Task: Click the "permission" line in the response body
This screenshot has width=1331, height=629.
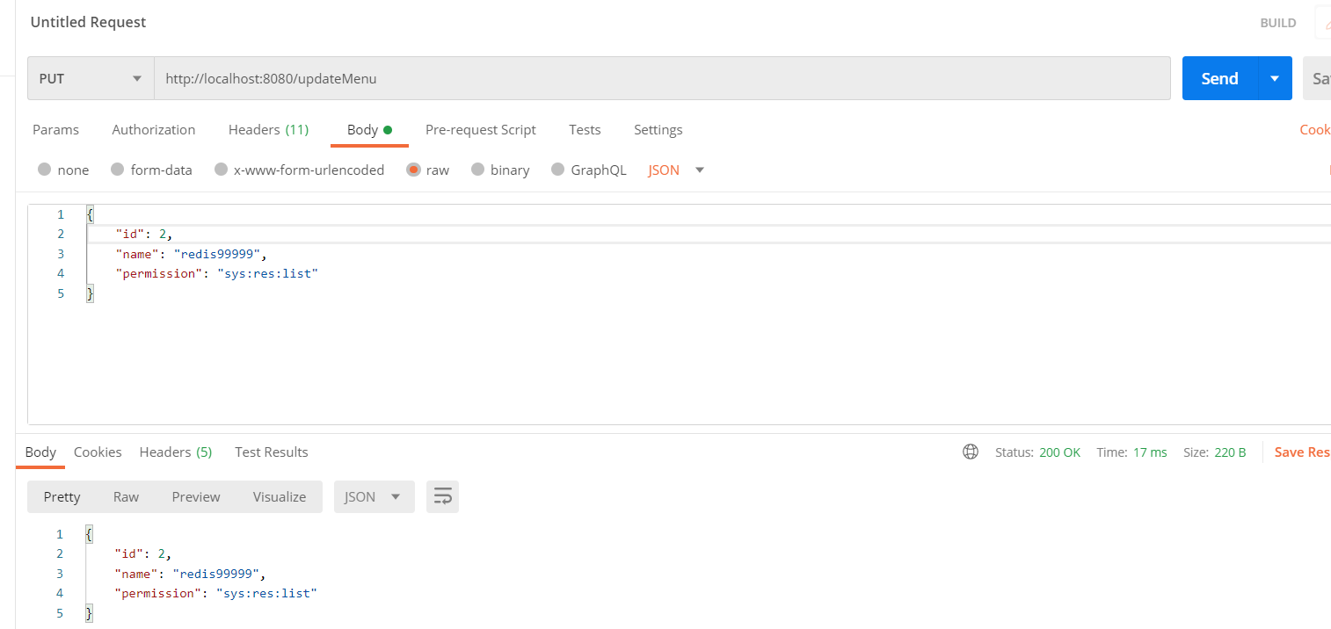Action: point(216,593)
